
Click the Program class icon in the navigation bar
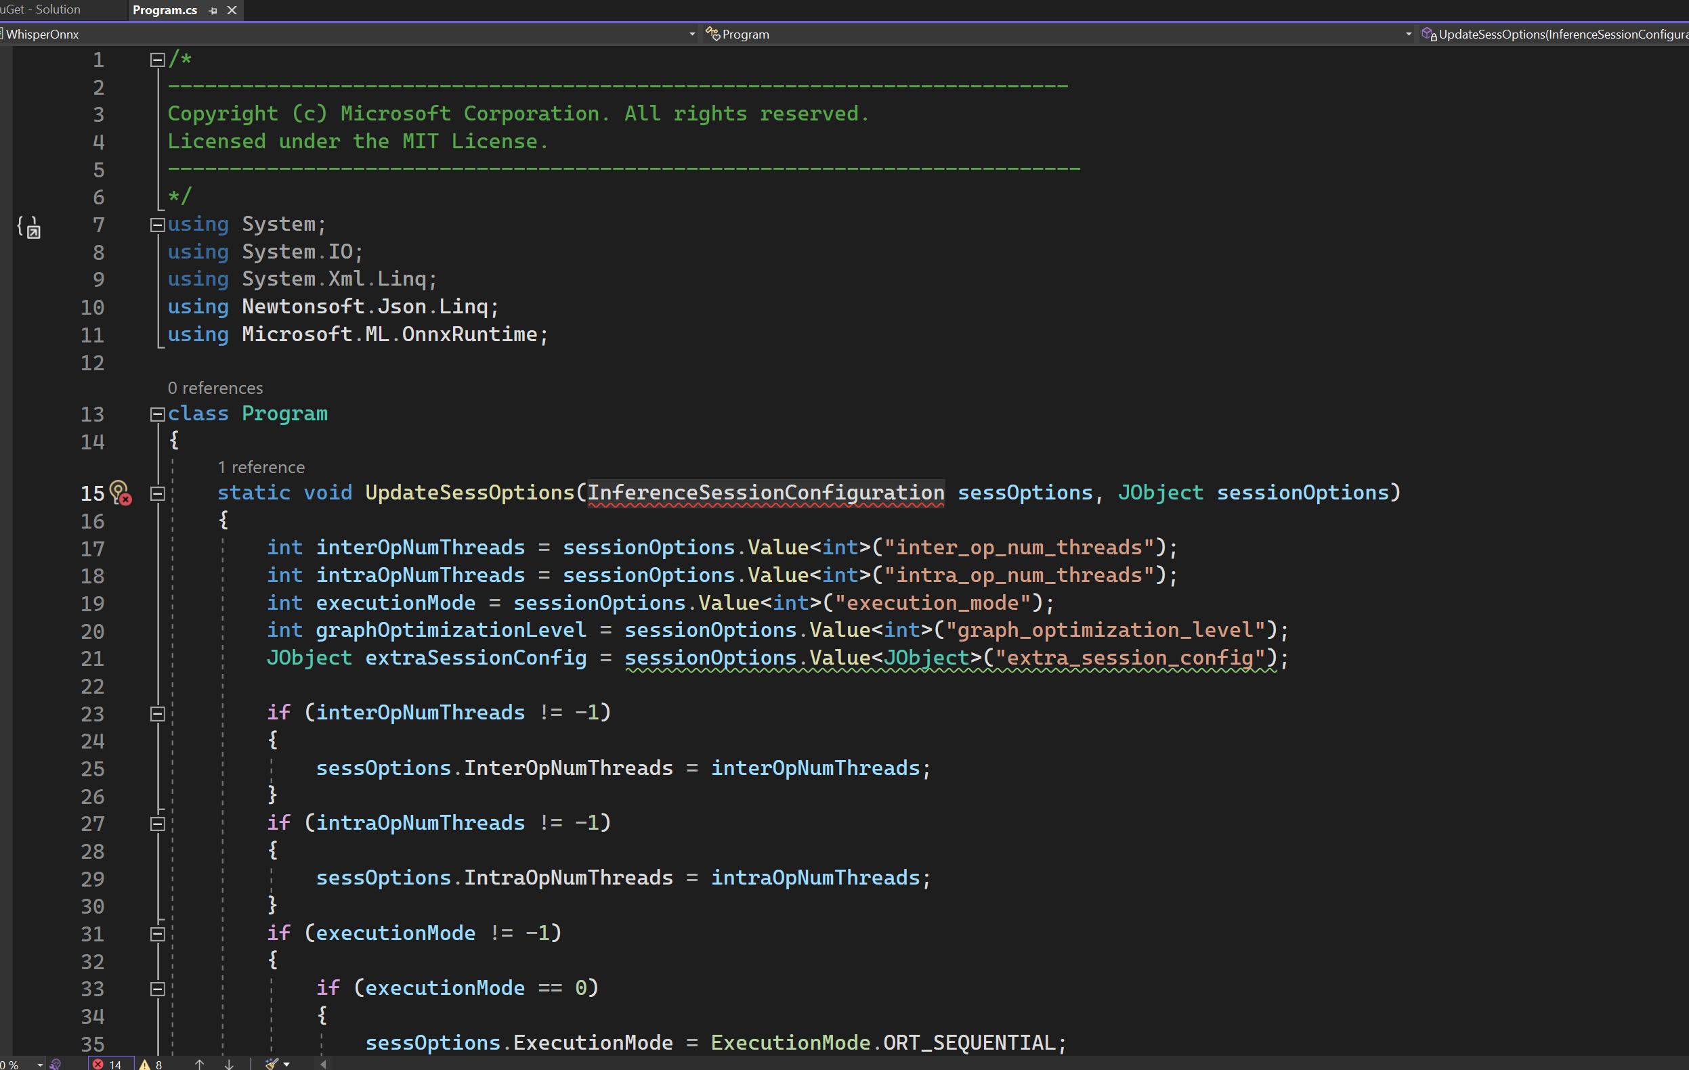click(713, 34)
